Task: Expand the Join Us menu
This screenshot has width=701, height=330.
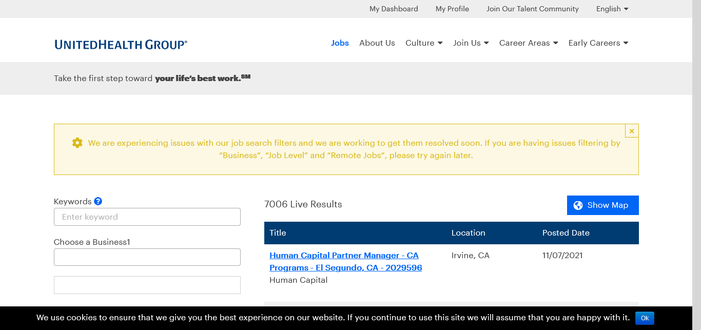Action: click(x=471, y=43)
